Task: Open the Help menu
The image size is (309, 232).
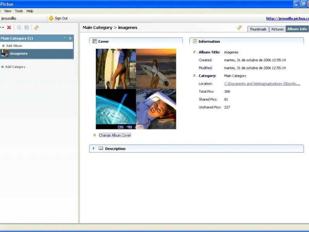Action: [x=30, y=11]
